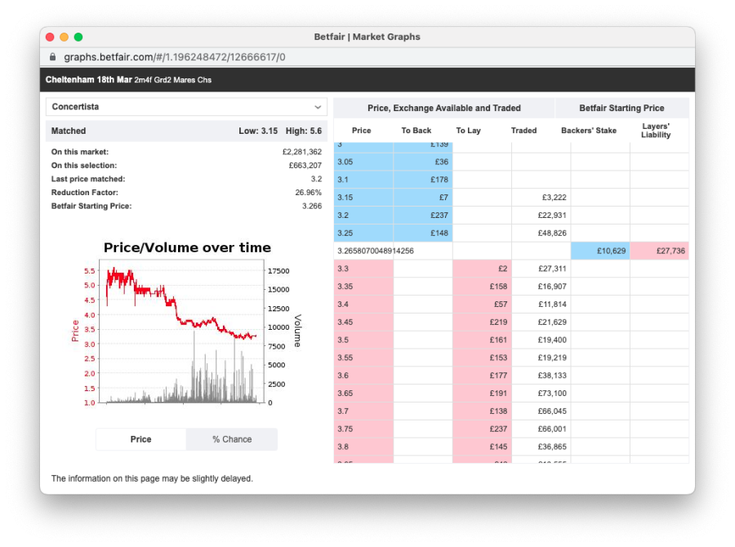The height and width of the screenshot is (547, 735).
Task: Click the £7 To Back amount
Action: [443, 198]
